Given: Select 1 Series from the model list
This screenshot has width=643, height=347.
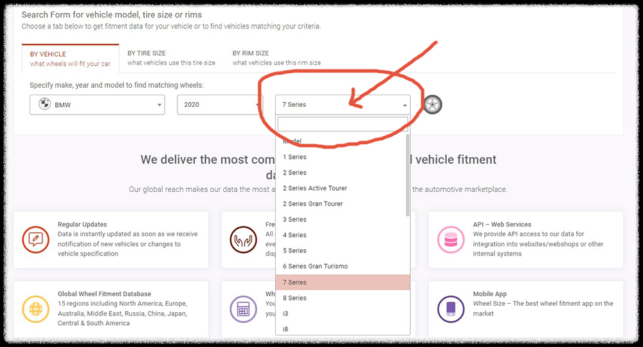Looking at the screenshot, I should (x=343, y=157).
